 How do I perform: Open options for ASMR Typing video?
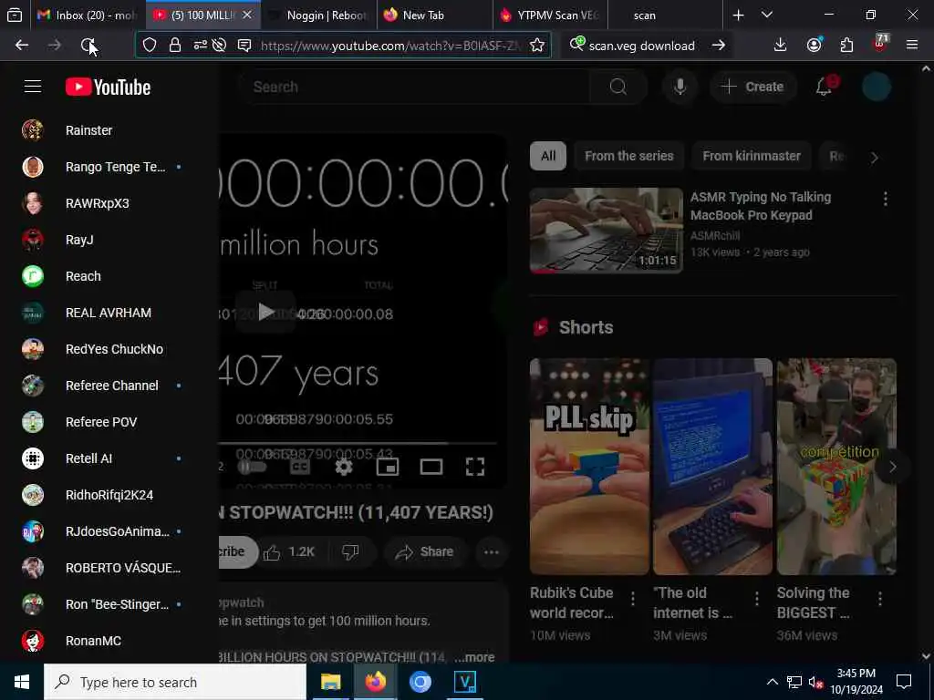click(885, 199)
